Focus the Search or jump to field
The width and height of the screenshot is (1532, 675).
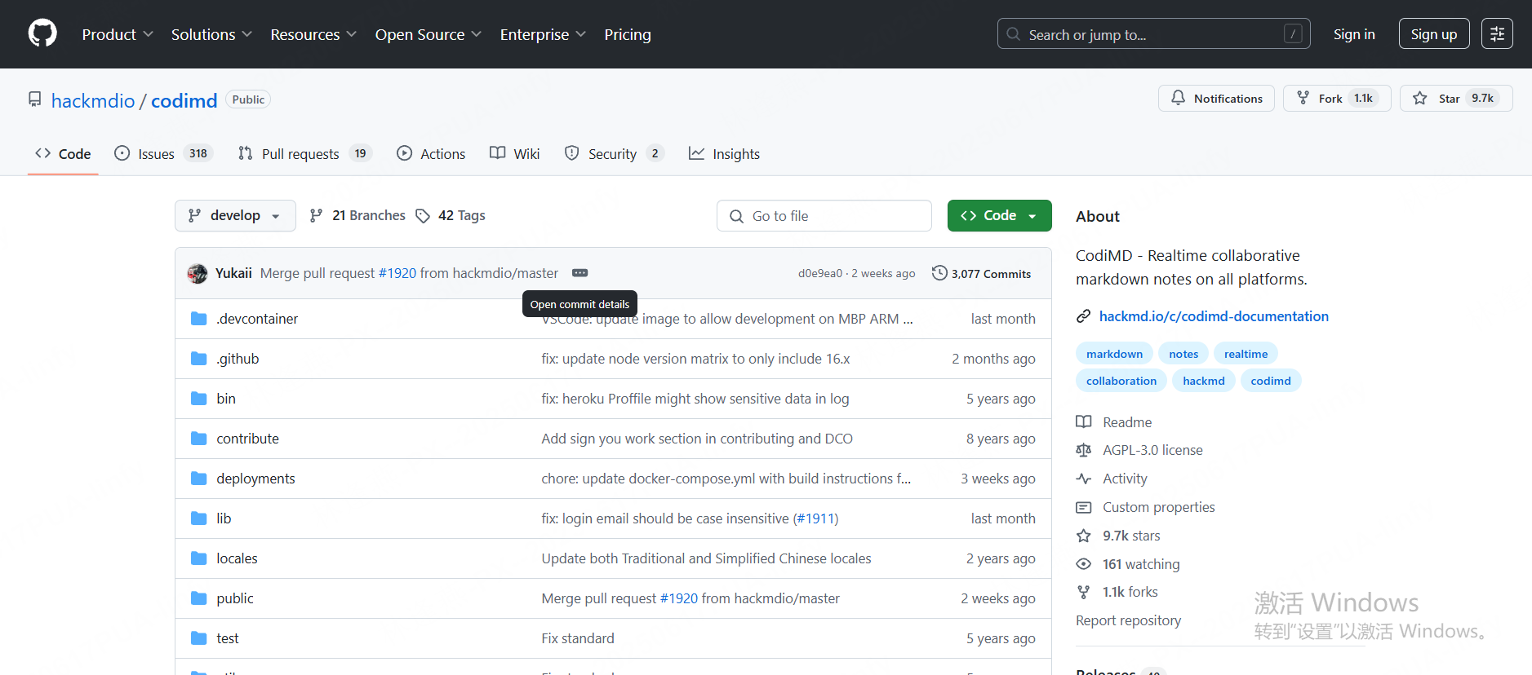point(1153,34)
